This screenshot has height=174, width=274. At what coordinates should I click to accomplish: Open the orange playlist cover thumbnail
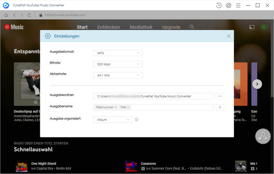tap(241, 84)
